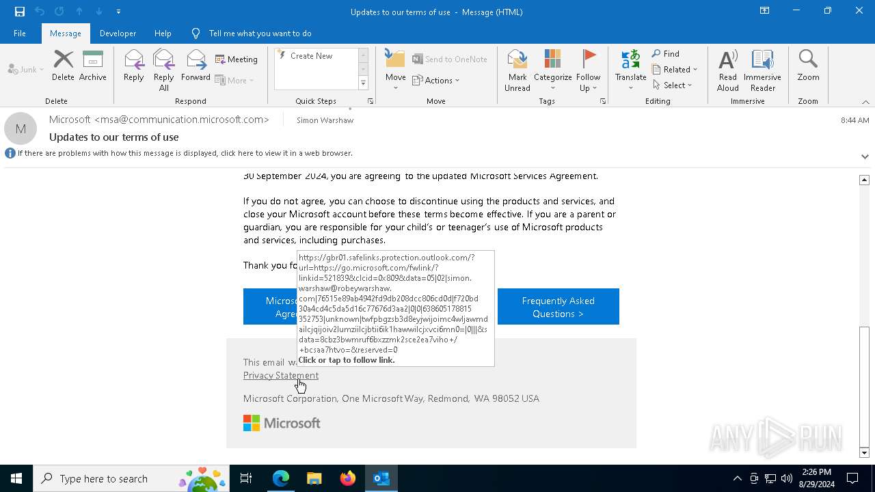Go to the previous item with up arrow

click(79, 12)
